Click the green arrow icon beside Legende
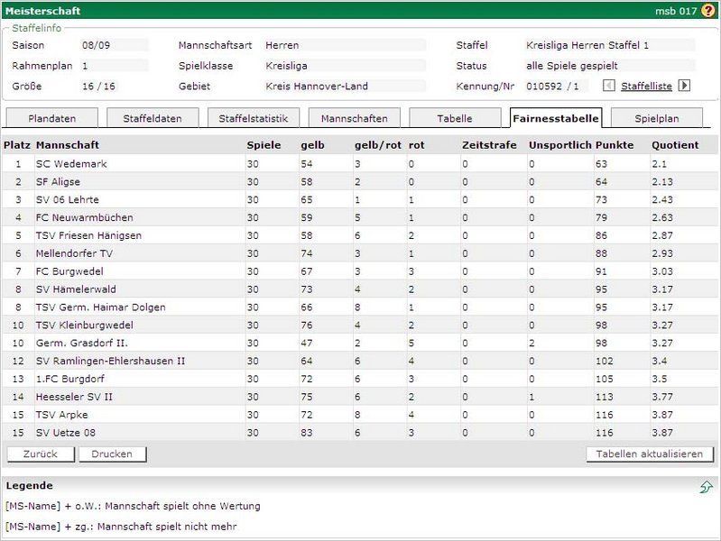 tap(706, 487)
